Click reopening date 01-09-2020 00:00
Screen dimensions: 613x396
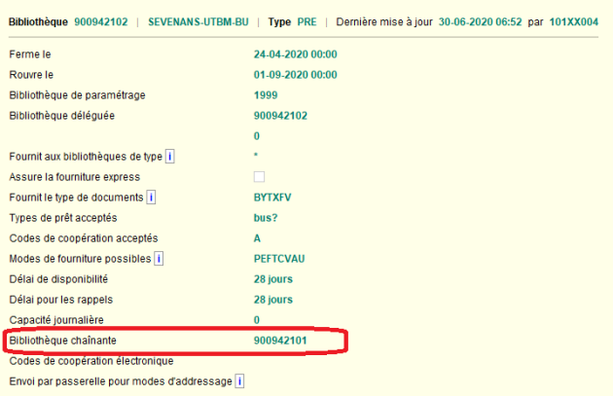[296, 75]
